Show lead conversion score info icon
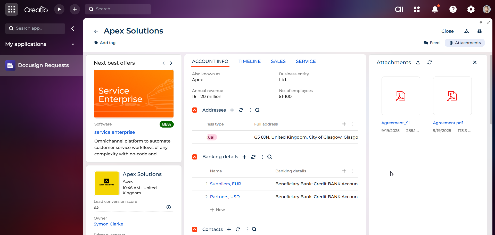Image resolution: width=495 pixels, height=235 pixels. click(x=169, y=207)
